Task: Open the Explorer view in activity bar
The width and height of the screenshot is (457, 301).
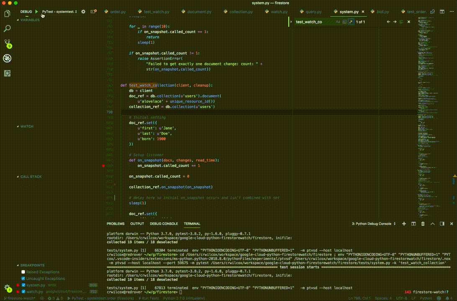Action: tap(7, 13)
